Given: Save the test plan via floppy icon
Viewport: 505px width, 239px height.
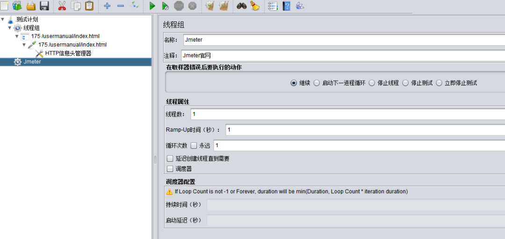Looking at the screenshot, I should tap(44, 6).
